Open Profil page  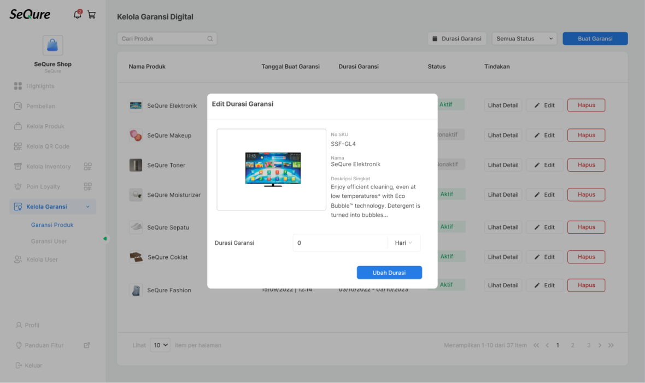(x=32, y=325)
